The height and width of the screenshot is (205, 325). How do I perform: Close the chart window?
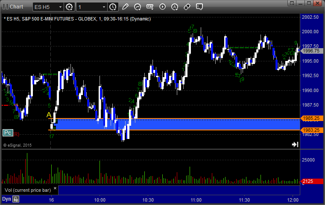[x=317, y=3]
